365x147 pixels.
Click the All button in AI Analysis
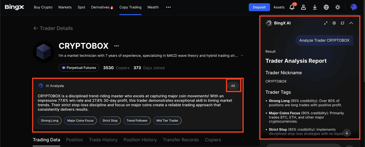click(x=233, y=86)
